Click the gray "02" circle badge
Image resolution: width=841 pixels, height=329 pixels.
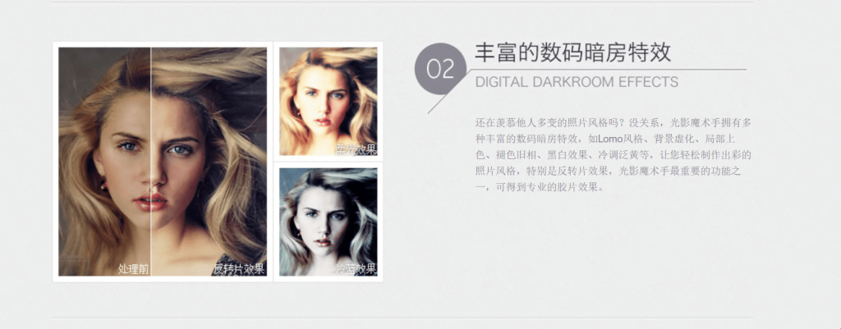coord(441,69)
